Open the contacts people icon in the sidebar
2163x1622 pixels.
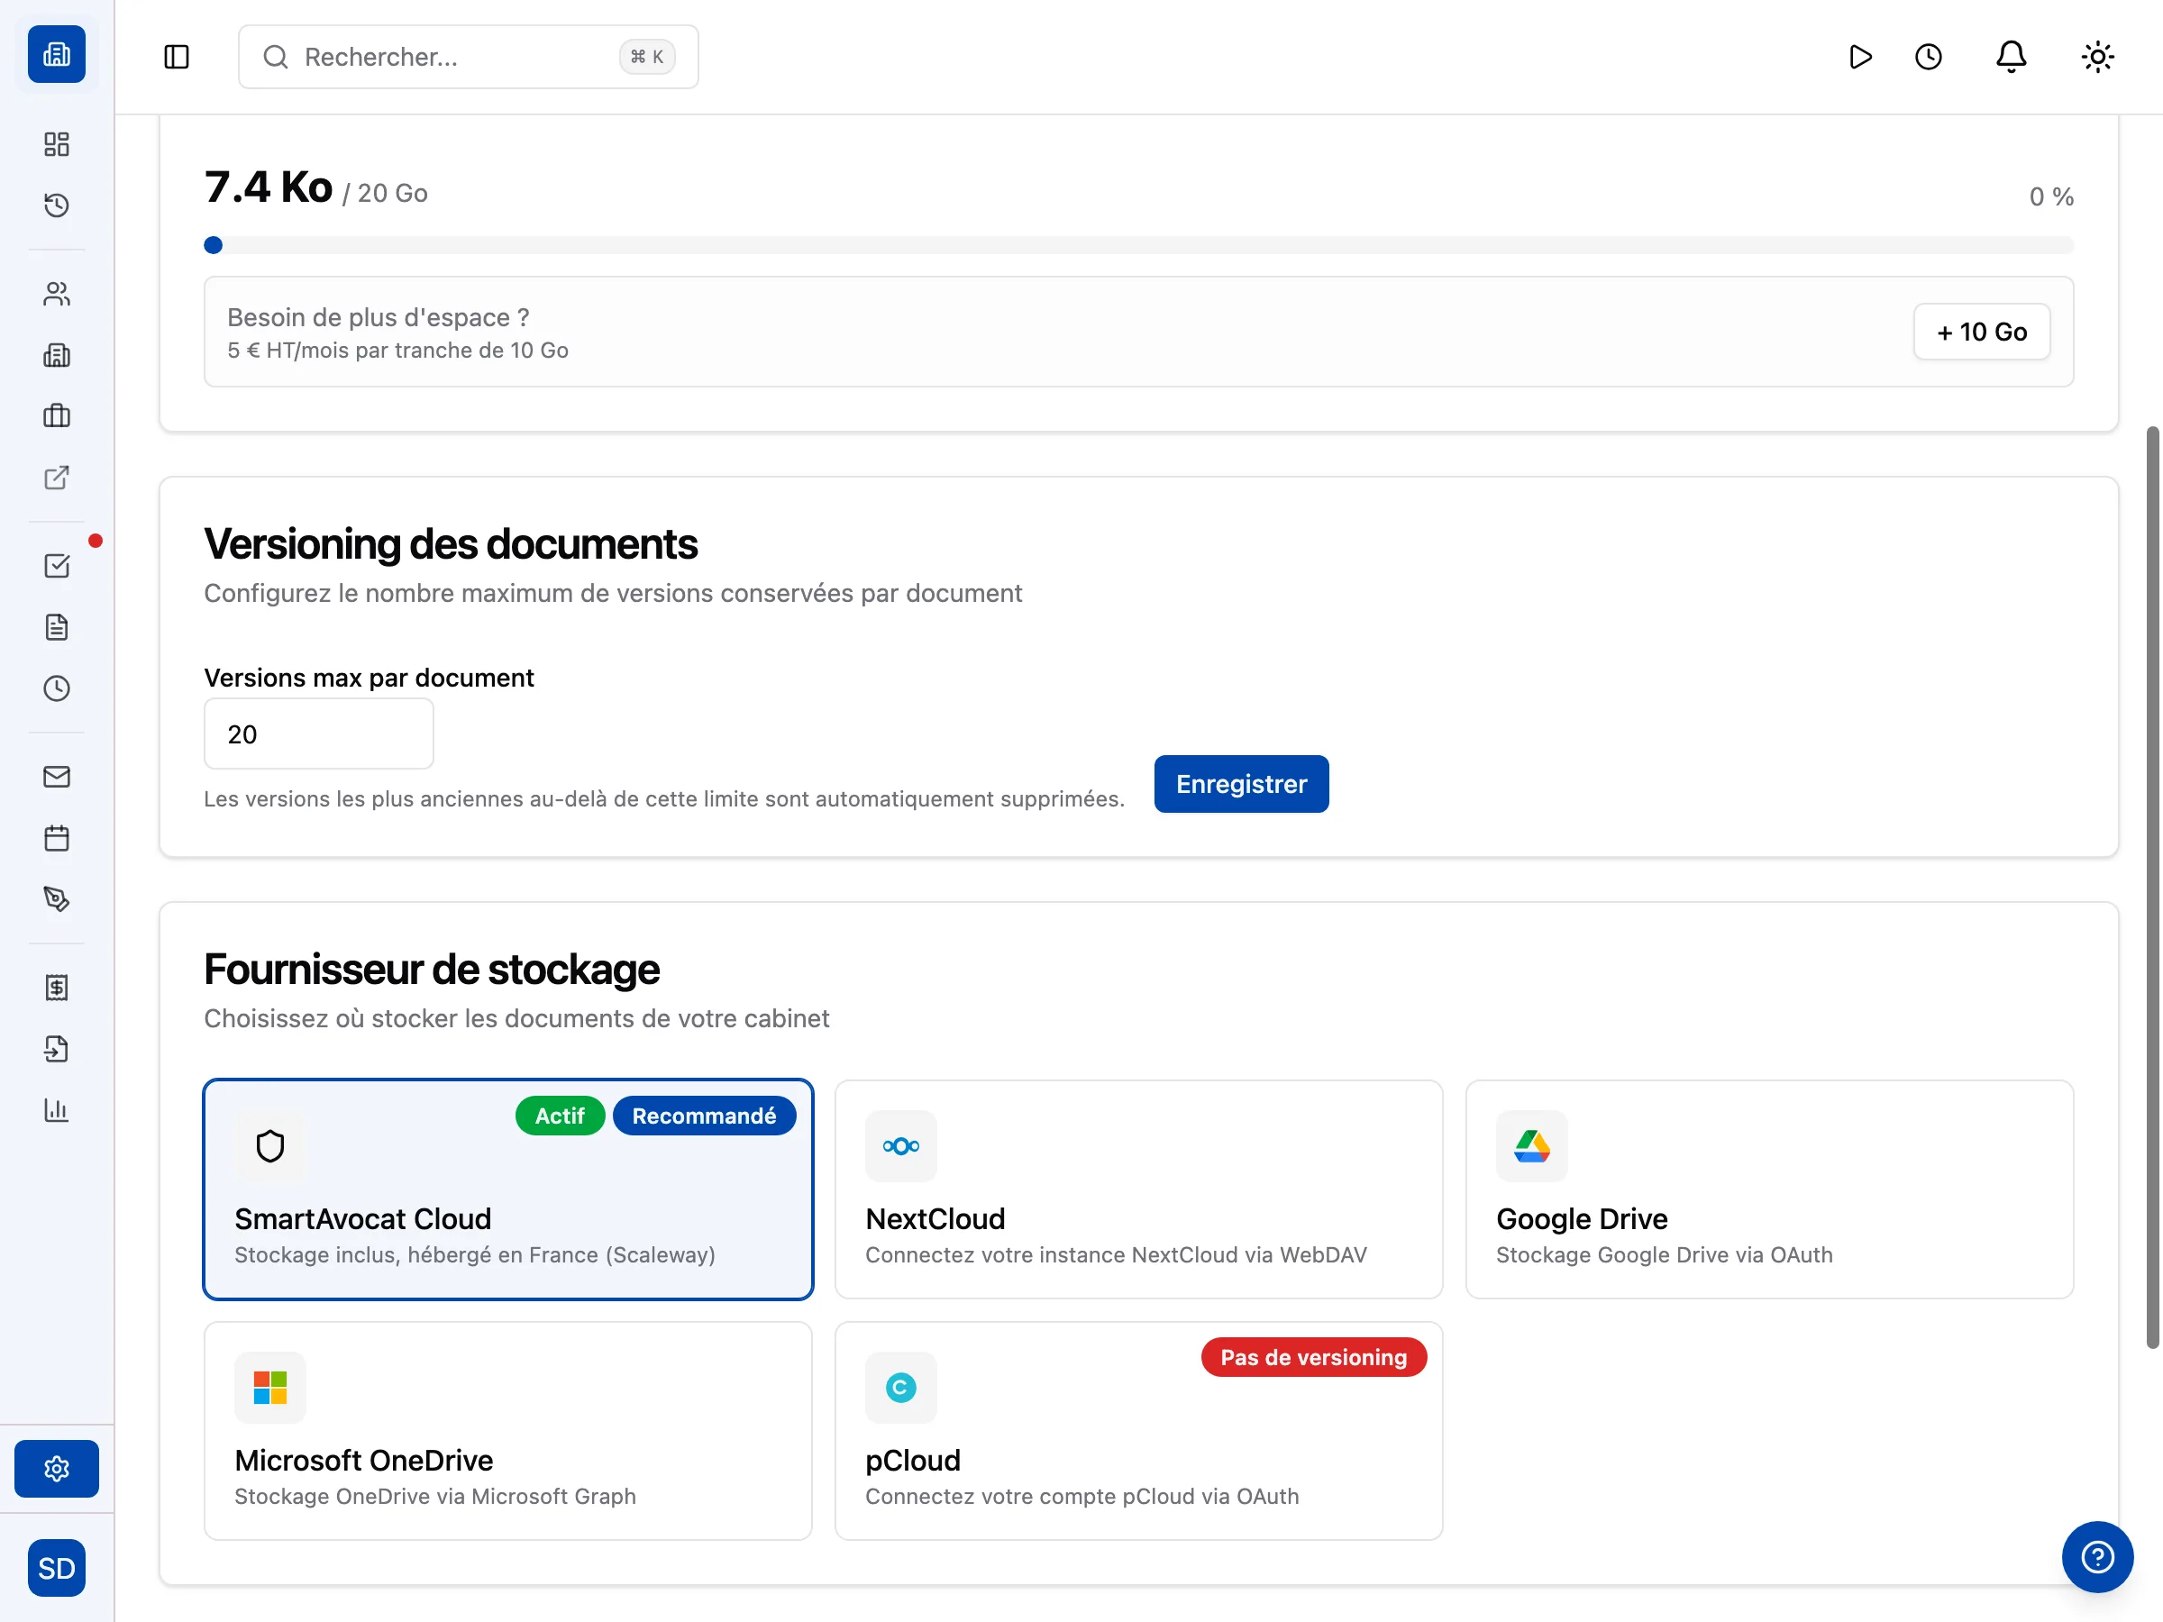pyautogui.click(x=57, y=295)
